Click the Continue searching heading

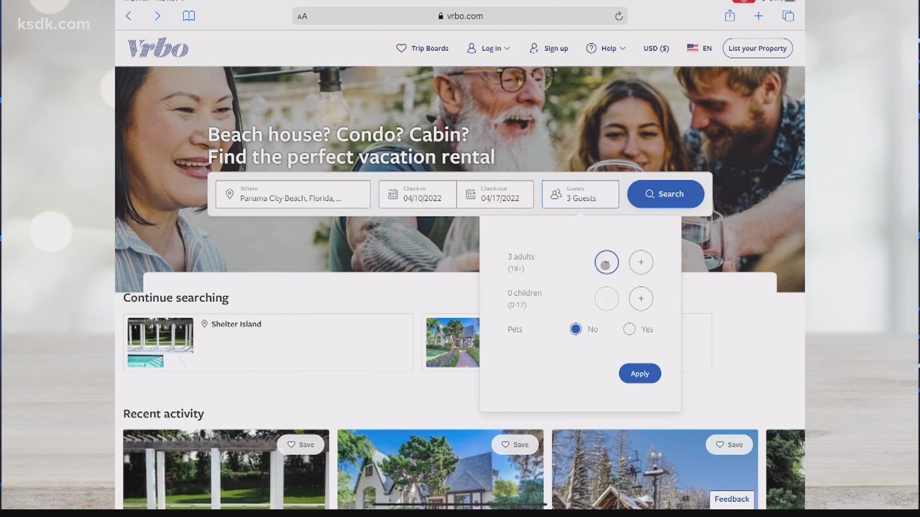(176, 298)
